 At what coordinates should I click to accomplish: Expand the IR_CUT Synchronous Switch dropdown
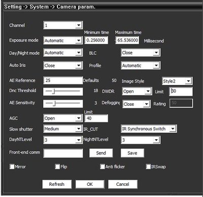149,129
